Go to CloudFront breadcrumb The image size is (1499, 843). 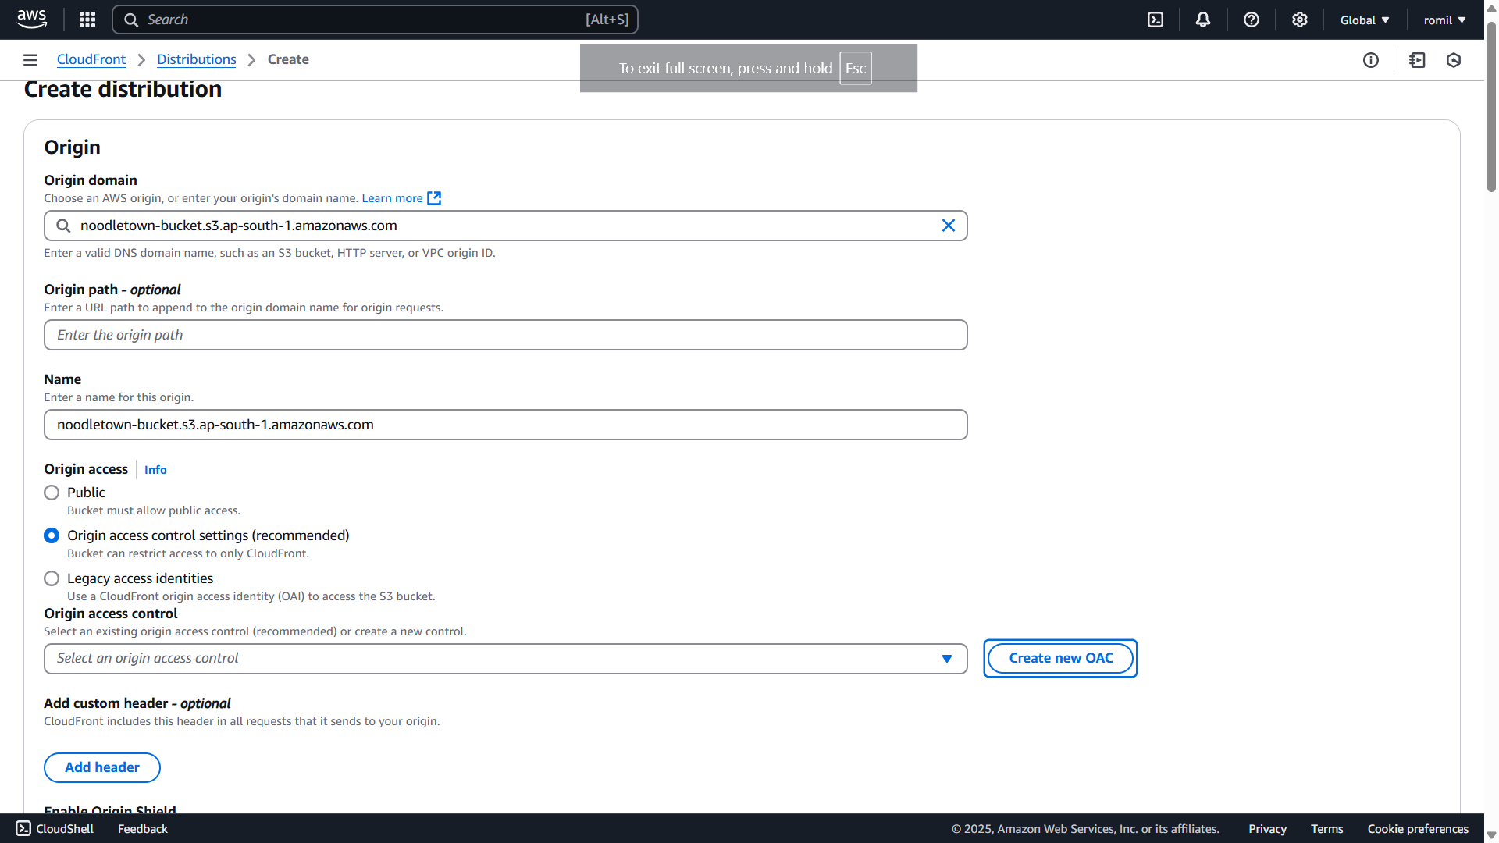(91, 60)
